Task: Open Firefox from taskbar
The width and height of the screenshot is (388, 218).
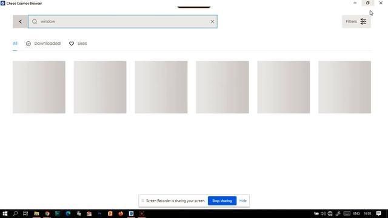Action: [121, 214]
